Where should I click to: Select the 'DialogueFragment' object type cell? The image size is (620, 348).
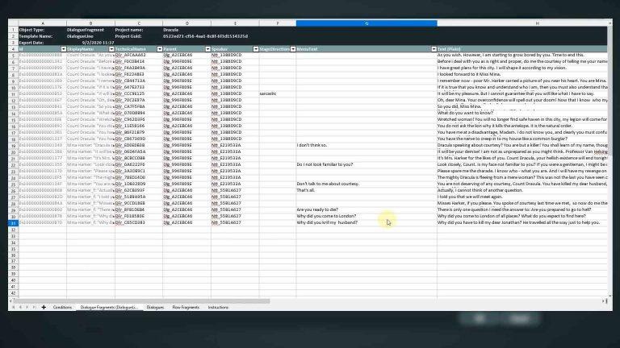90,30
